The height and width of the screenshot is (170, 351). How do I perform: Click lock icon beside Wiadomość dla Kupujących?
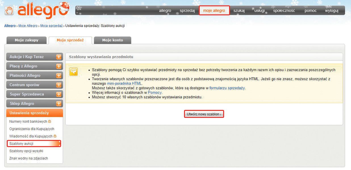point(55,136)
